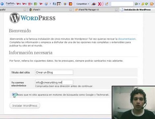This screenshot has width=155, height=119.
Task: Open the documentación link
Action: pos(127,39)
